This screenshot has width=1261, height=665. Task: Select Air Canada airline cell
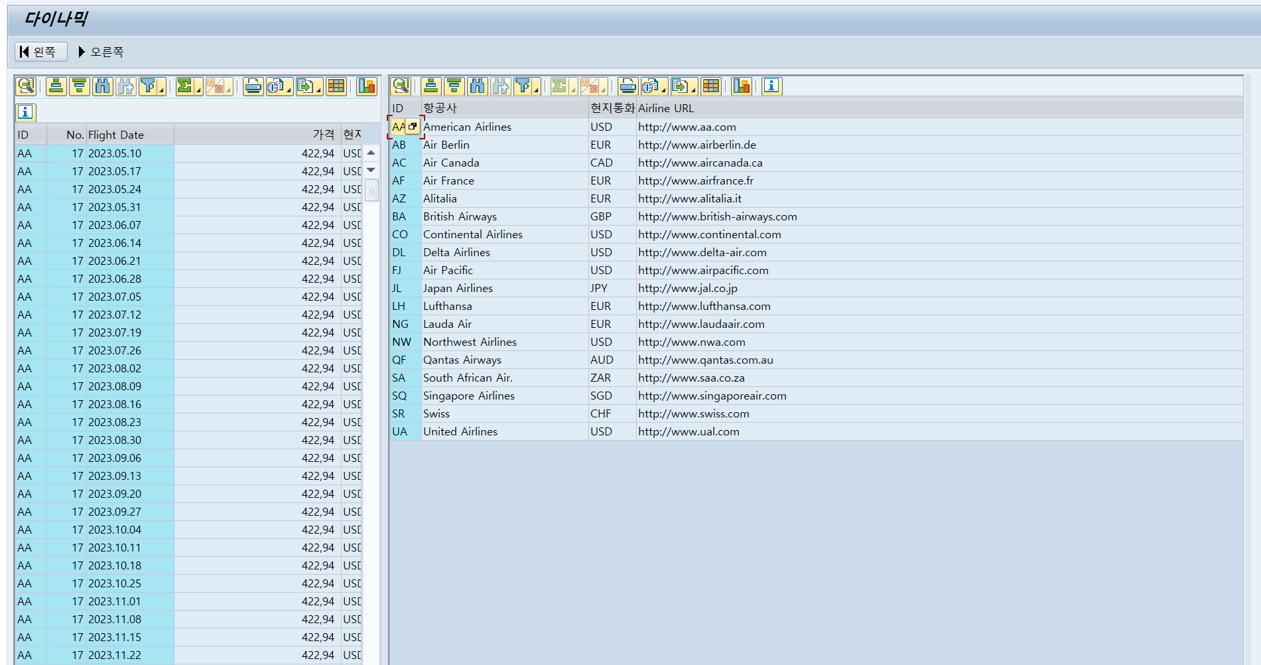point(505,163)
